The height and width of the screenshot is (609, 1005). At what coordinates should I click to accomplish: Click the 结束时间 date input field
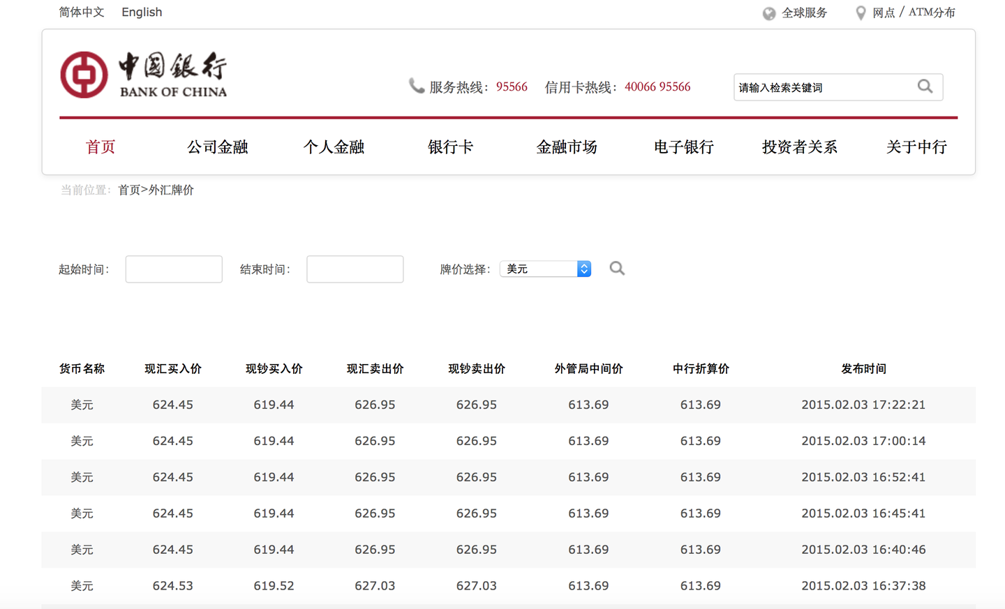coord(355,269)
